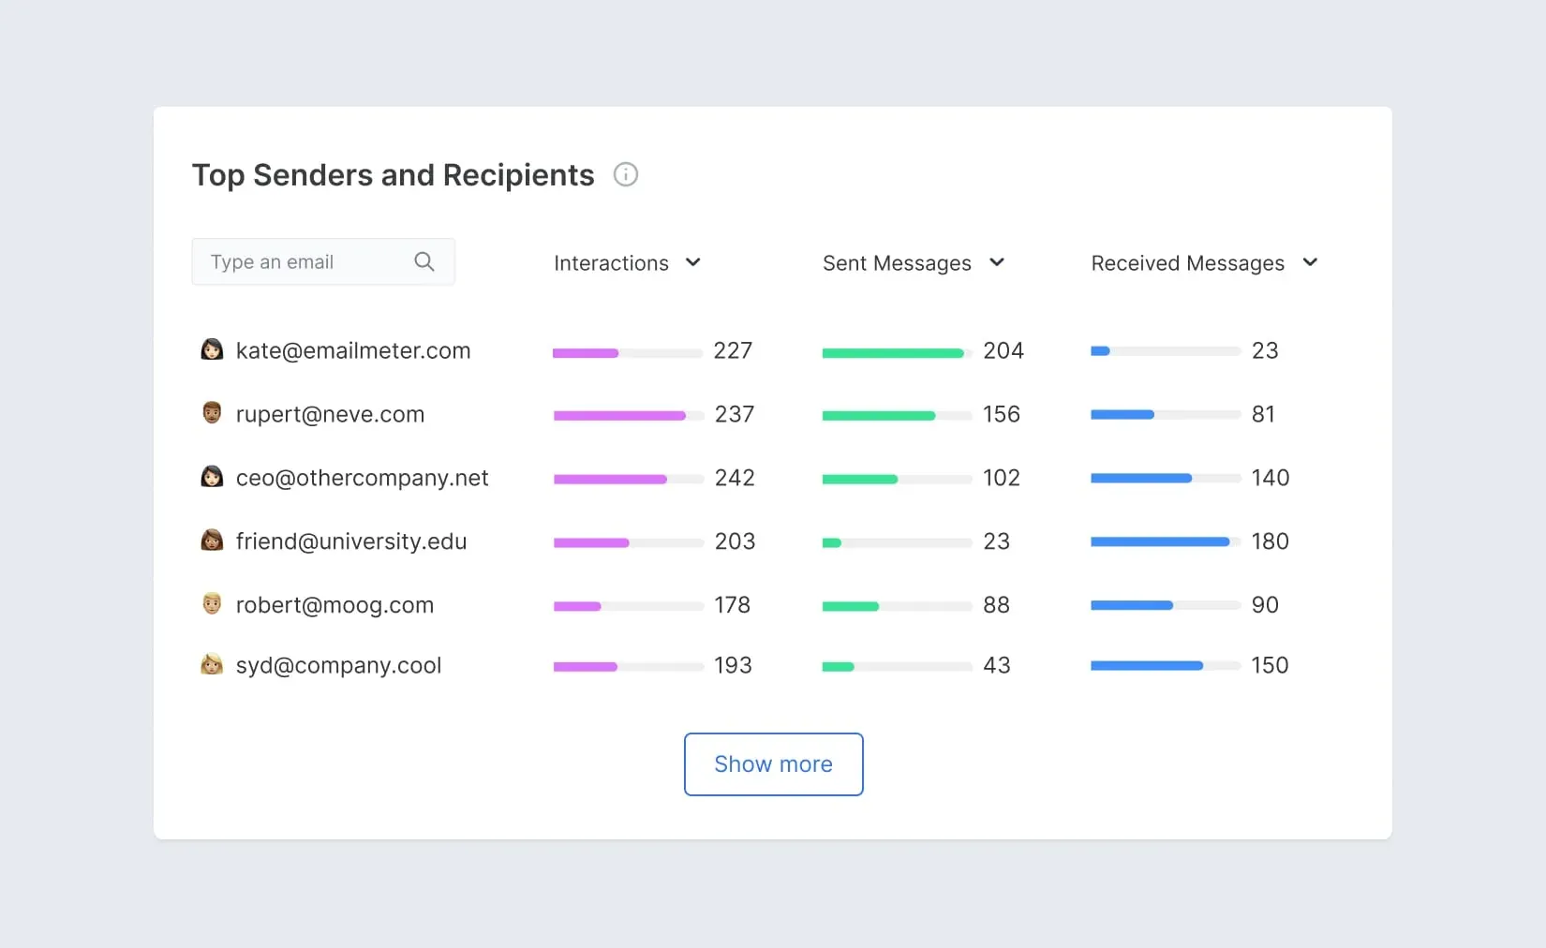Image resolution: width=1546 pixels, height=948 pixels.
Task: Click sent messages value 156
Action: (x=1002, y=414)
